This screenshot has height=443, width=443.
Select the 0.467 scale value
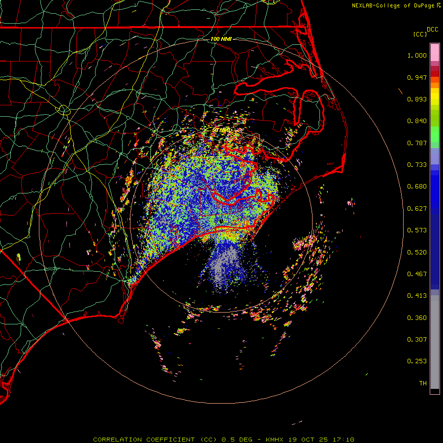click(417, 274)
